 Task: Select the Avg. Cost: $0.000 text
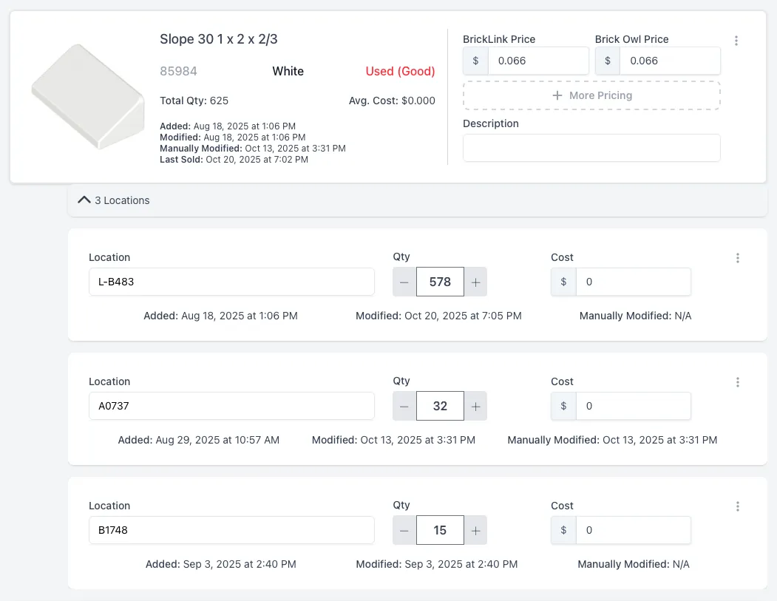tap(392, 101)
